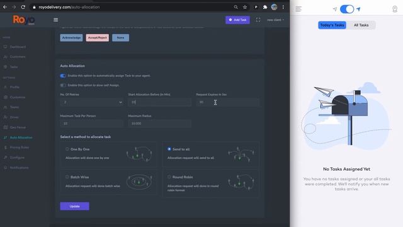Click the 'Select a method to allocate task' heading
This screenshot has height=227, width=403.
coord(86,137)
